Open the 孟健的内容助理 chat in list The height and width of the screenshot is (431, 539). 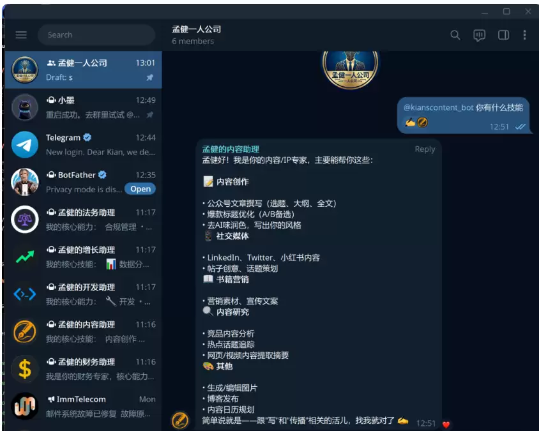[83, 331]
